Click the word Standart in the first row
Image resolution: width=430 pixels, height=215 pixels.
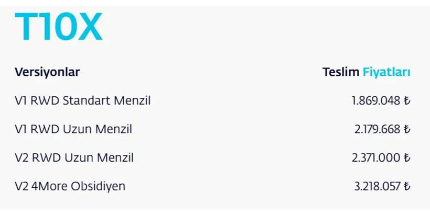click(x=84, y=100)
